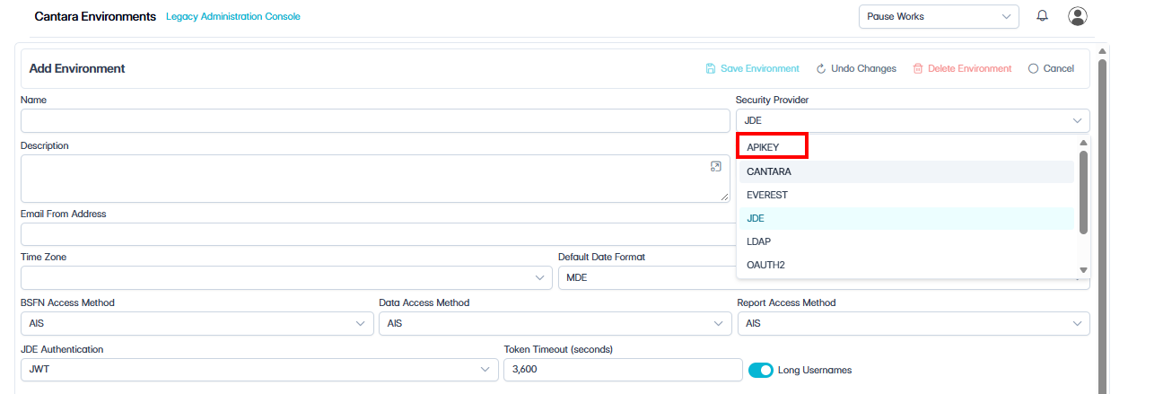Image resolution: width=1163 pixels, height=394 pixels.
Task: Click the Cancel circle icon
Action: coord(1033,68)
